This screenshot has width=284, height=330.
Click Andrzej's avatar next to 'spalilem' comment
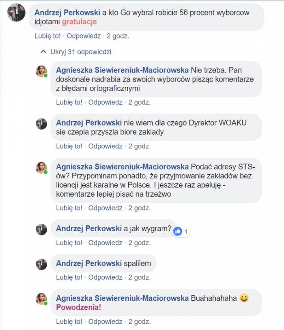pos(41,264)
